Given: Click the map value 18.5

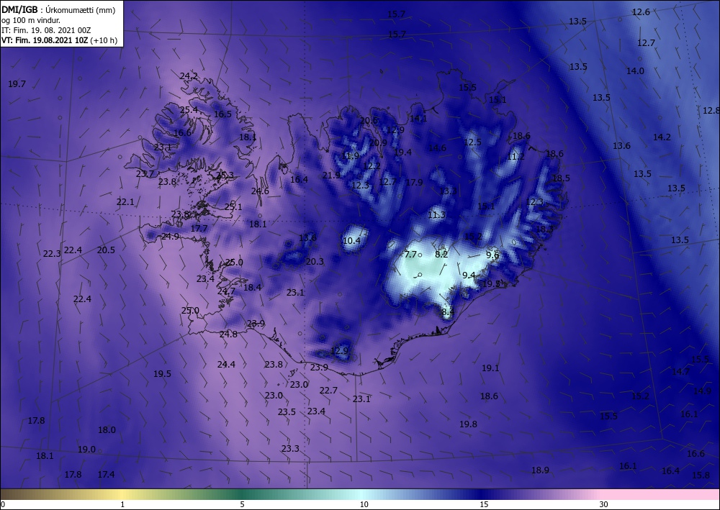Looking at the screenshot, I should pos(561,178).
